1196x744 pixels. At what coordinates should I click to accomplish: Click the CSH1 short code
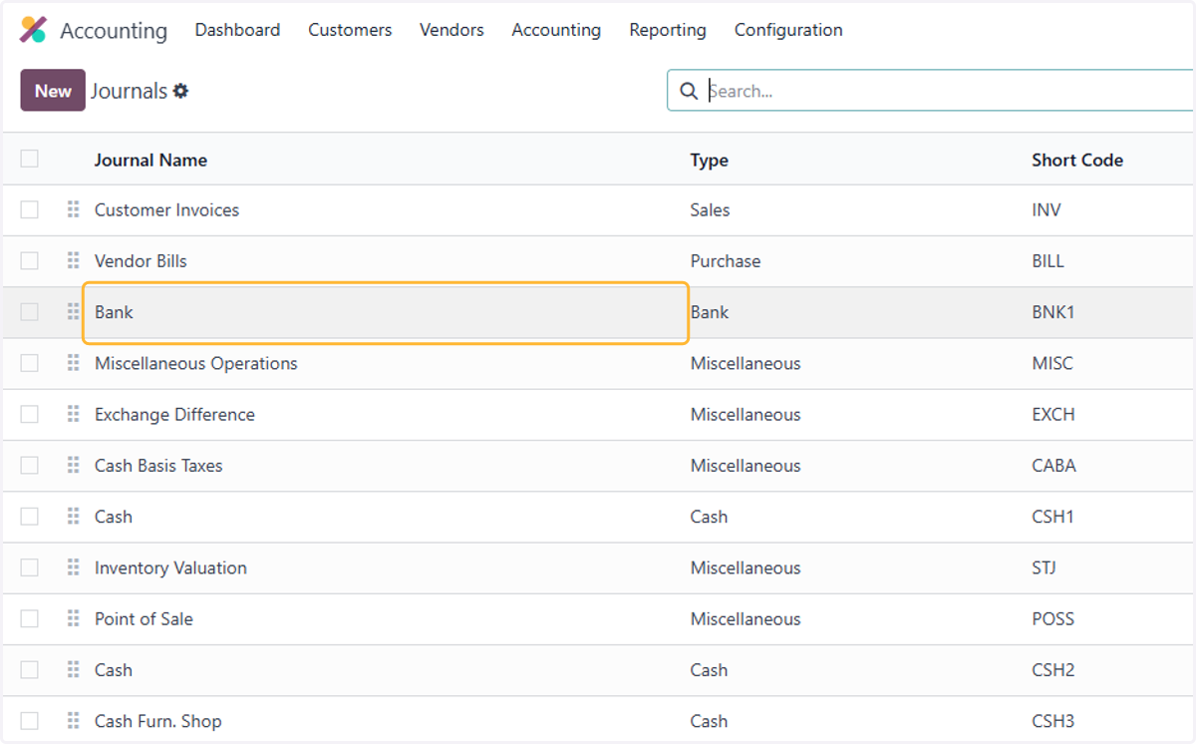[x=1053, y=517]
